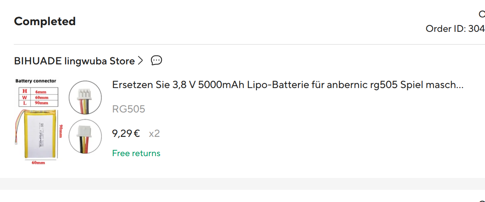485x202 pixels.
Task: Click the 9,29 € price
Action: click(126, 133)
